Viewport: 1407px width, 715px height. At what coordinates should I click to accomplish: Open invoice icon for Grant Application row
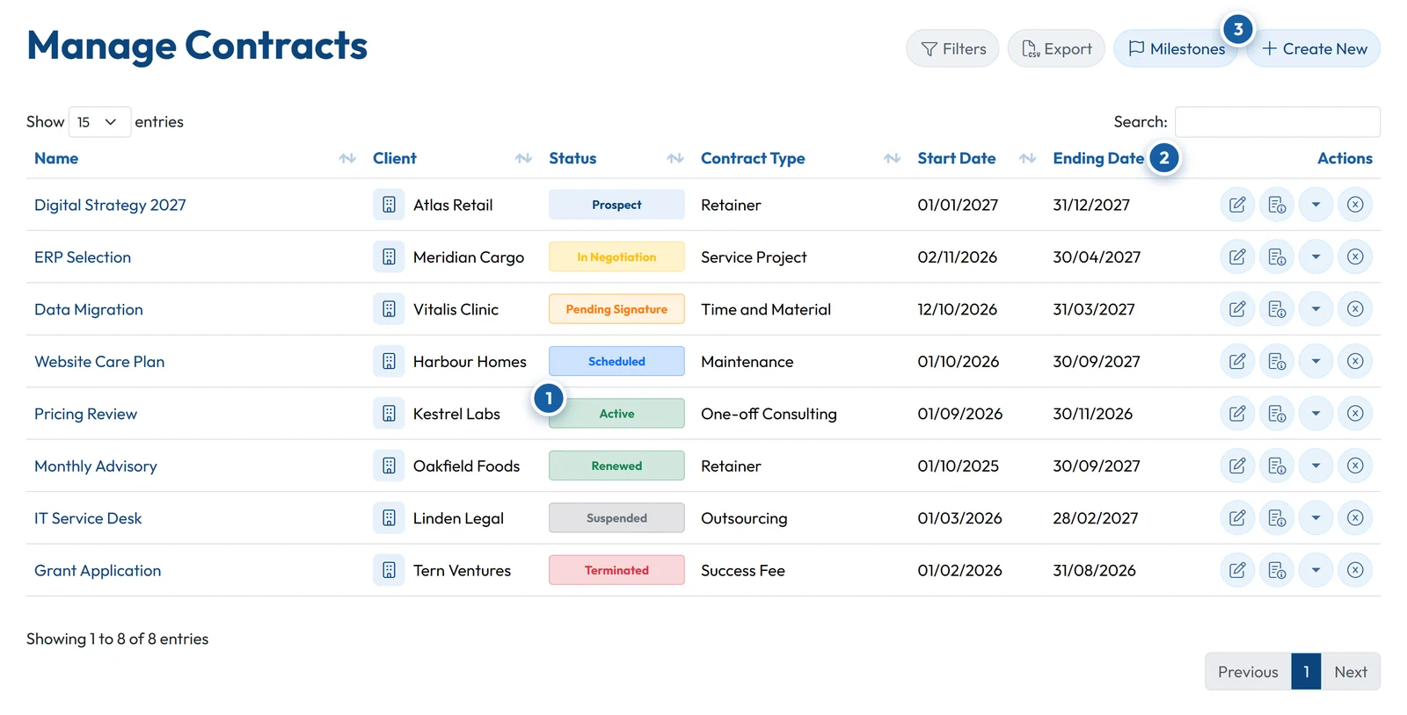click(x=1276, y=570)
